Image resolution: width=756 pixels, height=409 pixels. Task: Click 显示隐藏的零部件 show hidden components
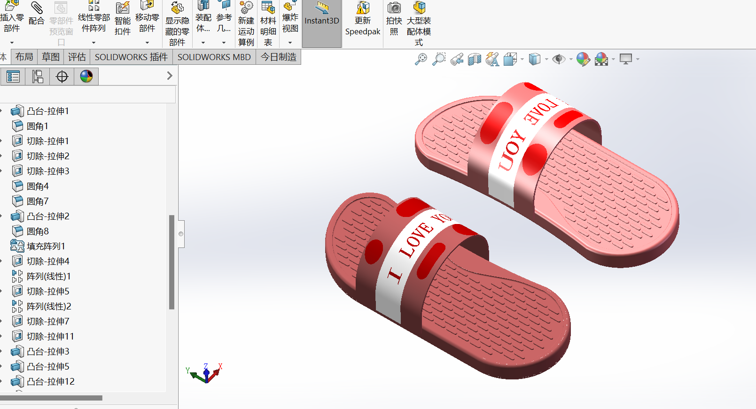pos(177,23)
